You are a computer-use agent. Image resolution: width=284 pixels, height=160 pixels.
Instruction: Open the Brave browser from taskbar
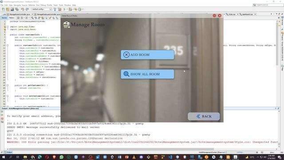[x=54, y=157]
